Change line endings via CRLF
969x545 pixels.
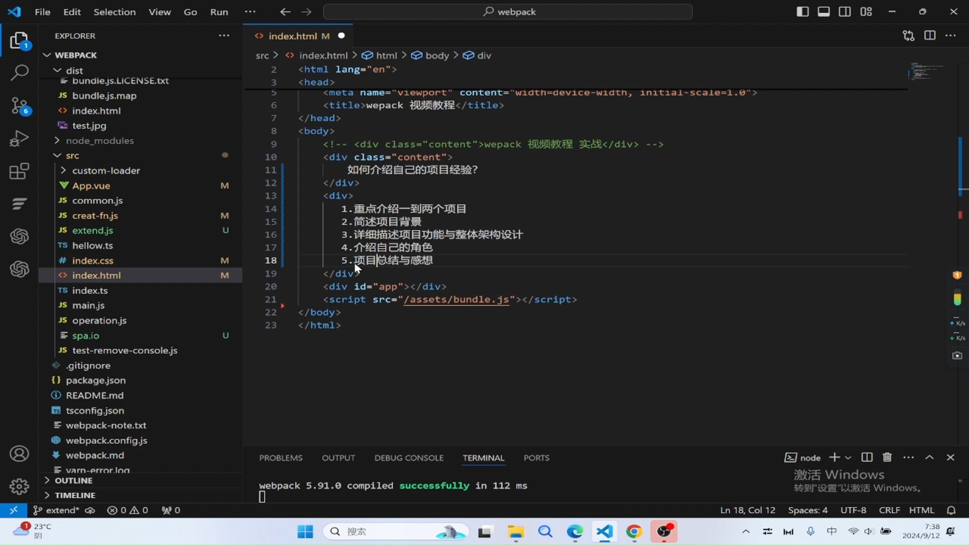point(889,510)
